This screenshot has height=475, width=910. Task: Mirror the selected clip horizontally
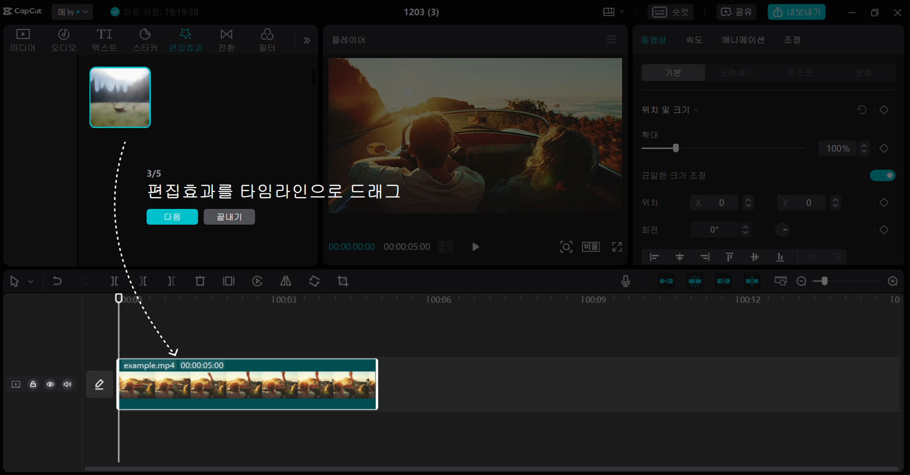tap(286, 281)
